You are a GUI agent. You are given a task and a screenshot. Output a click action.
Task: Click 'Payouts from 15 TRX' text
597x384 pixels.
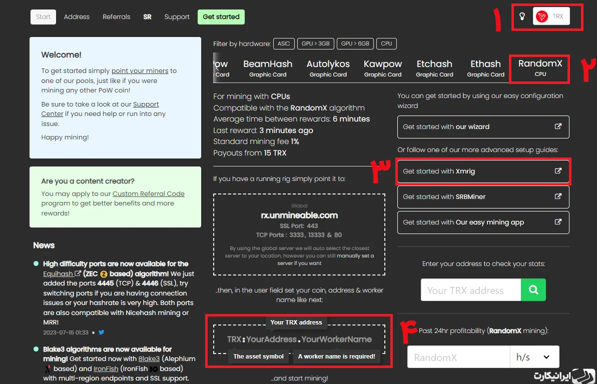click(250, 153)
